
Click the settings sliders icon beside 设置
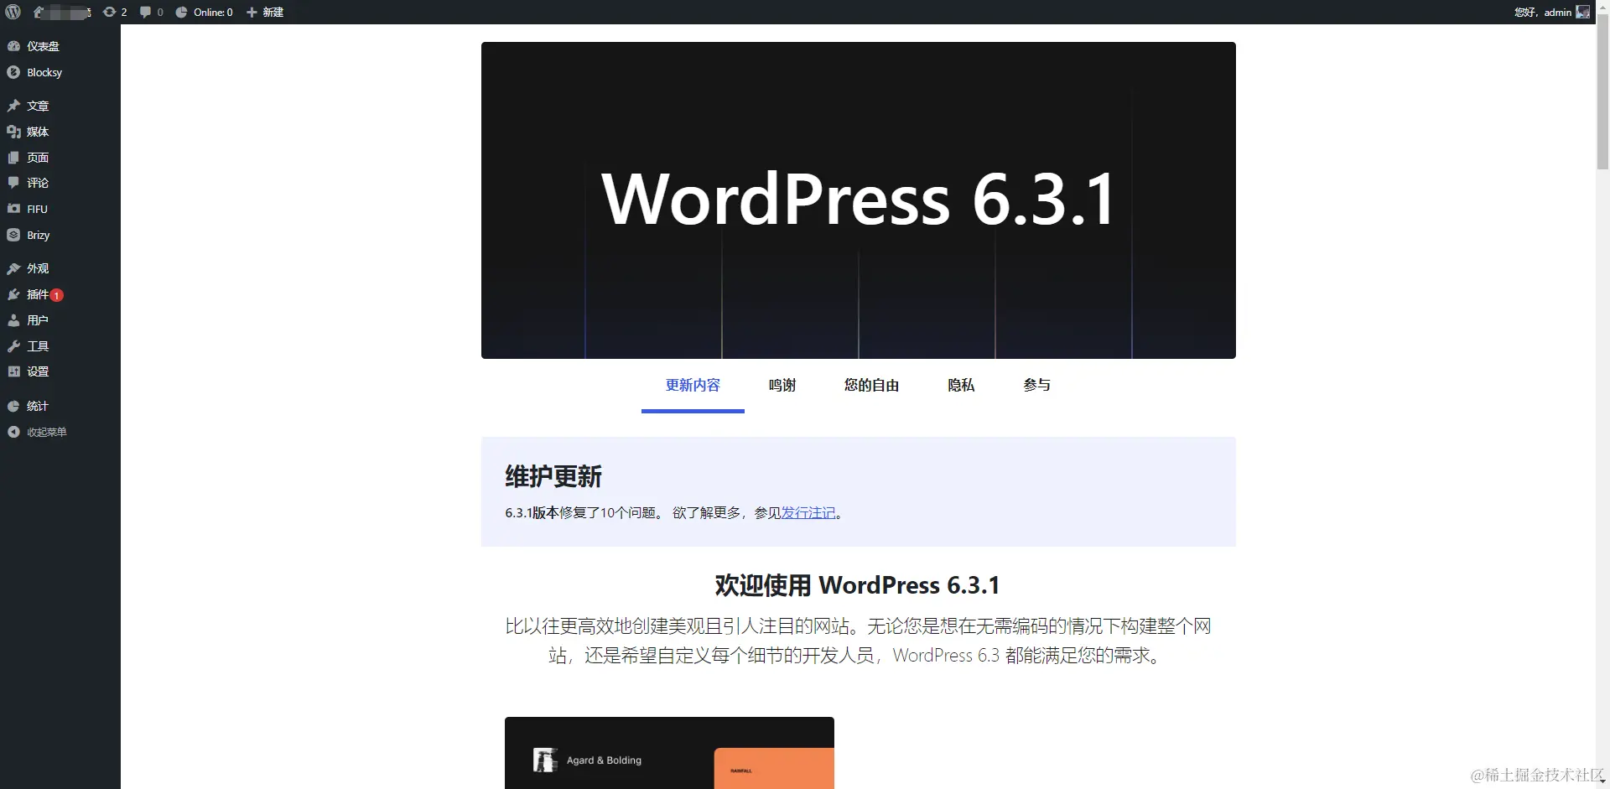click(13, 371)
